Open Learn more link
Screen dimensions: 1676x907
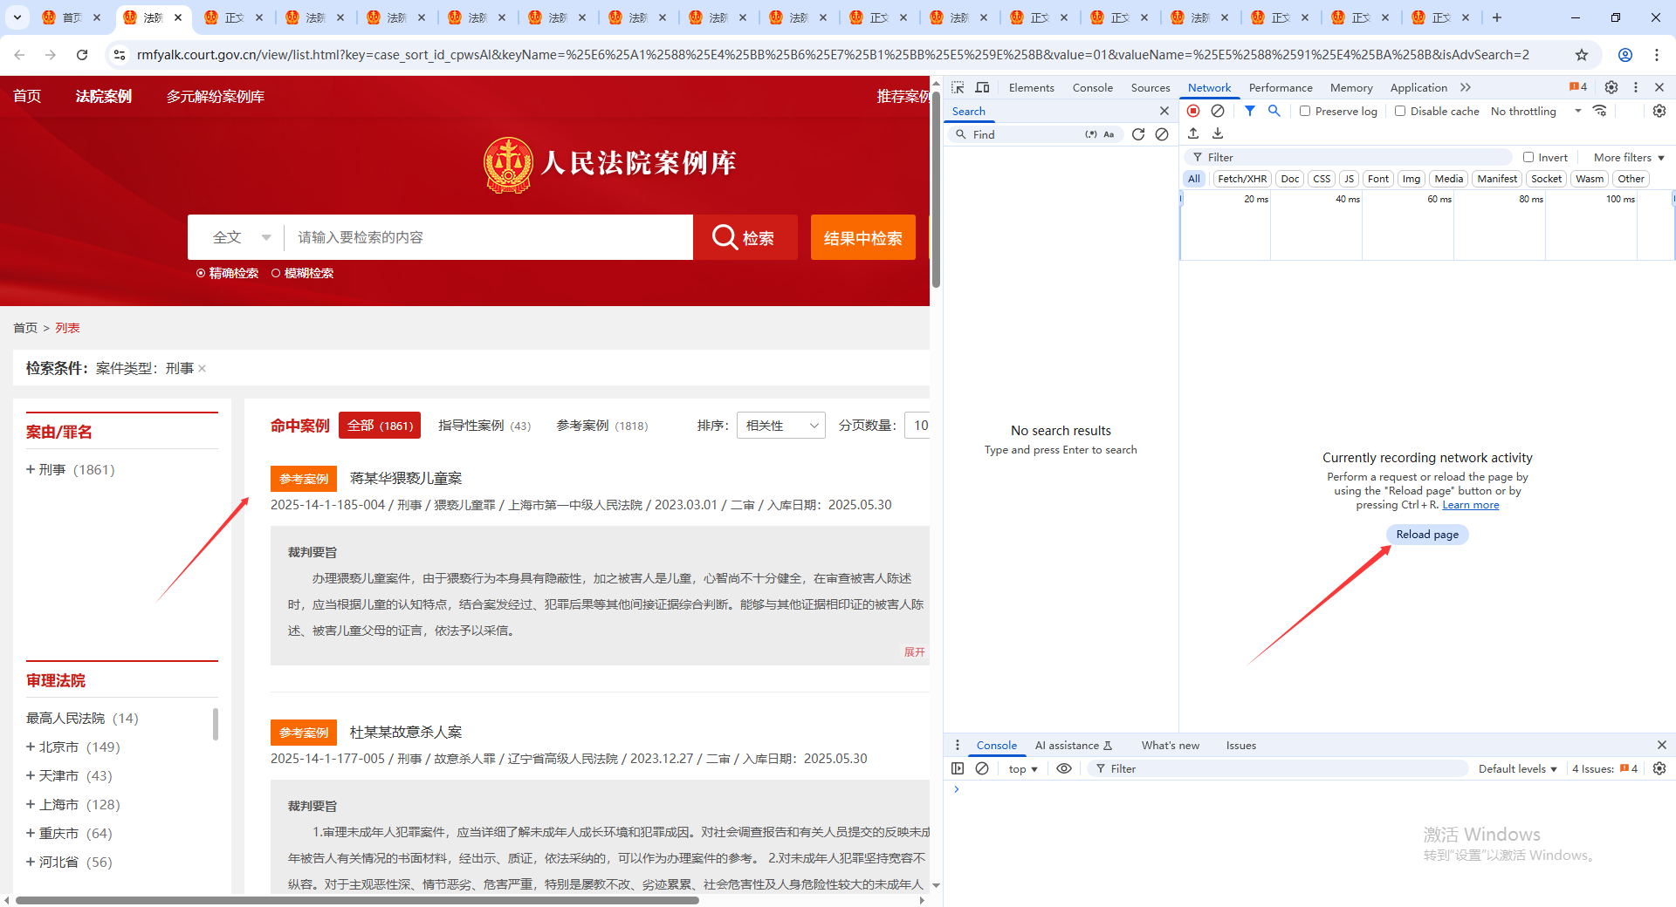pyautogui.click(x=1470, y=504)
